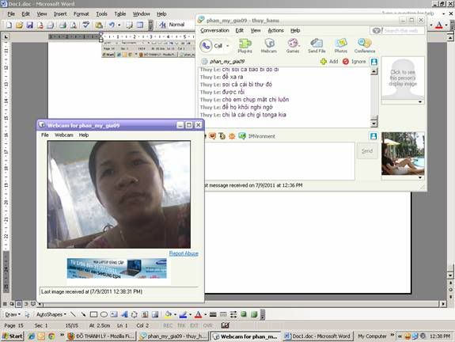Screen dimensions: 455x342
Task: Toggle TRK track changes in status bar
Action: [181, 325]
